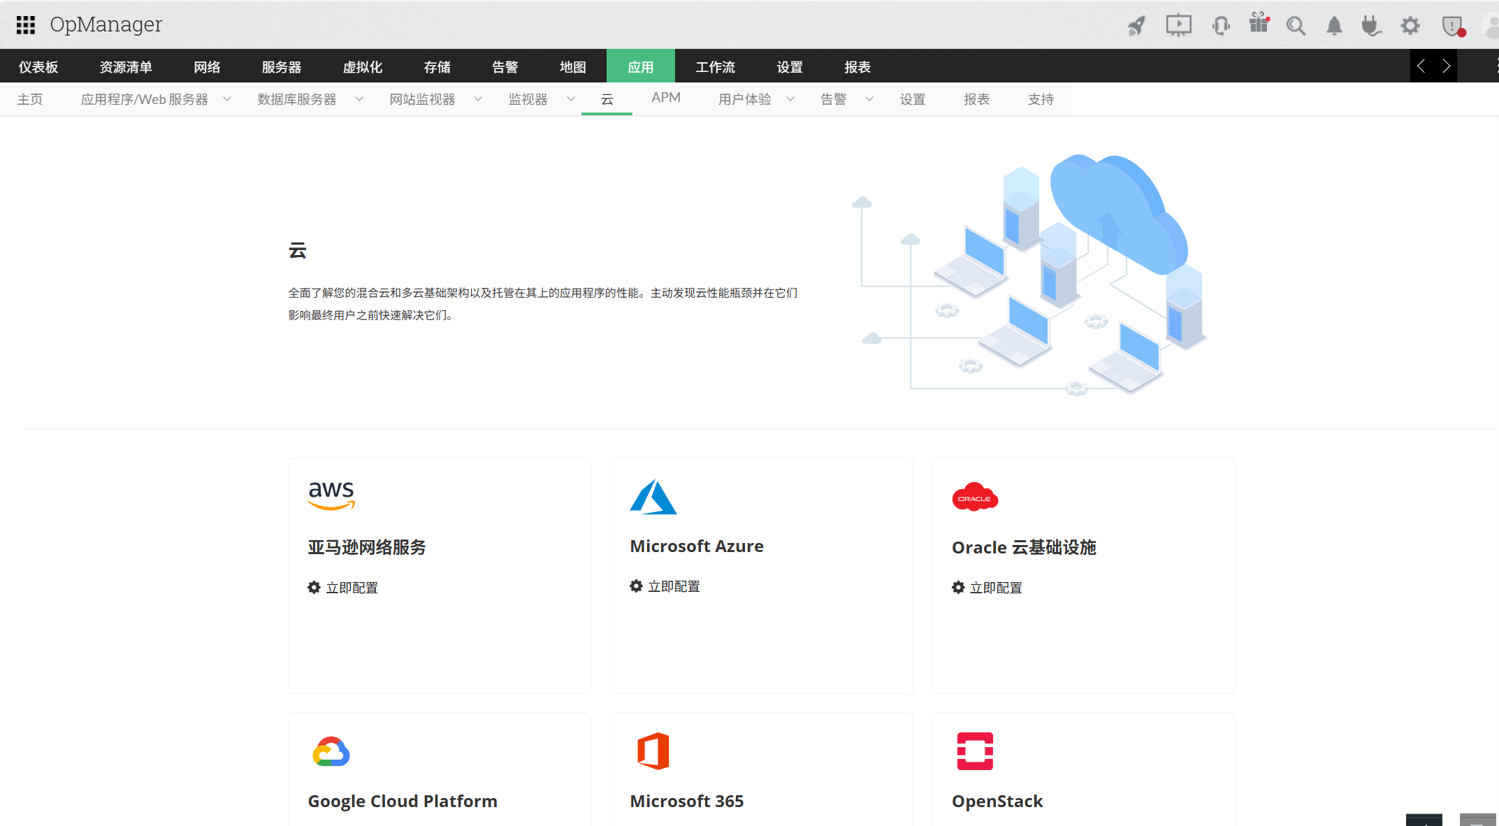Click the OpenStack logo
The width and height of the screenshot is (1499, 826).
point(975,752)
